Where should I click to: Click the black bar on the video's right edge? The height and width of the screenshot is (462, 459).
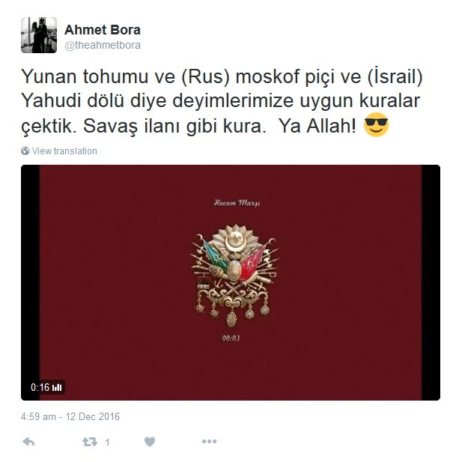click(431, 282)
